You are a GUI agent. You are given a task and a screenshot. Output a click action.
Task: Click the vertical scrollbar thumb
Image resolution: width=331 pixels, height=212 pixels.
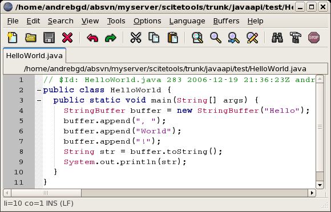point(320,127)
